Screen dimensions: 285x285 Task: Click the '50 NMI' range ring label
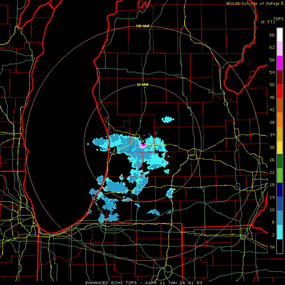pyautogui.click(x=142, y=85)
